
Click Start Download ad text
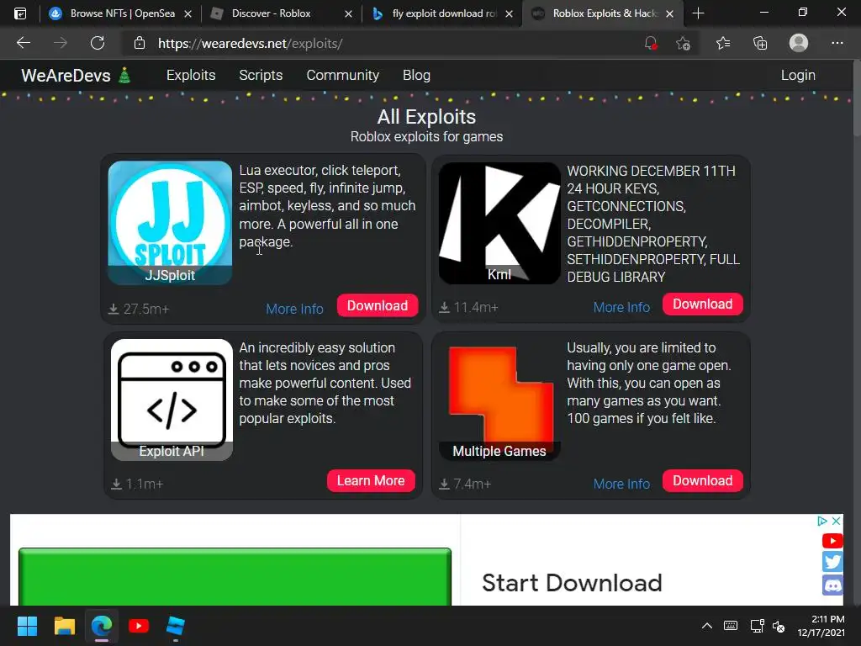pos(572,583)
